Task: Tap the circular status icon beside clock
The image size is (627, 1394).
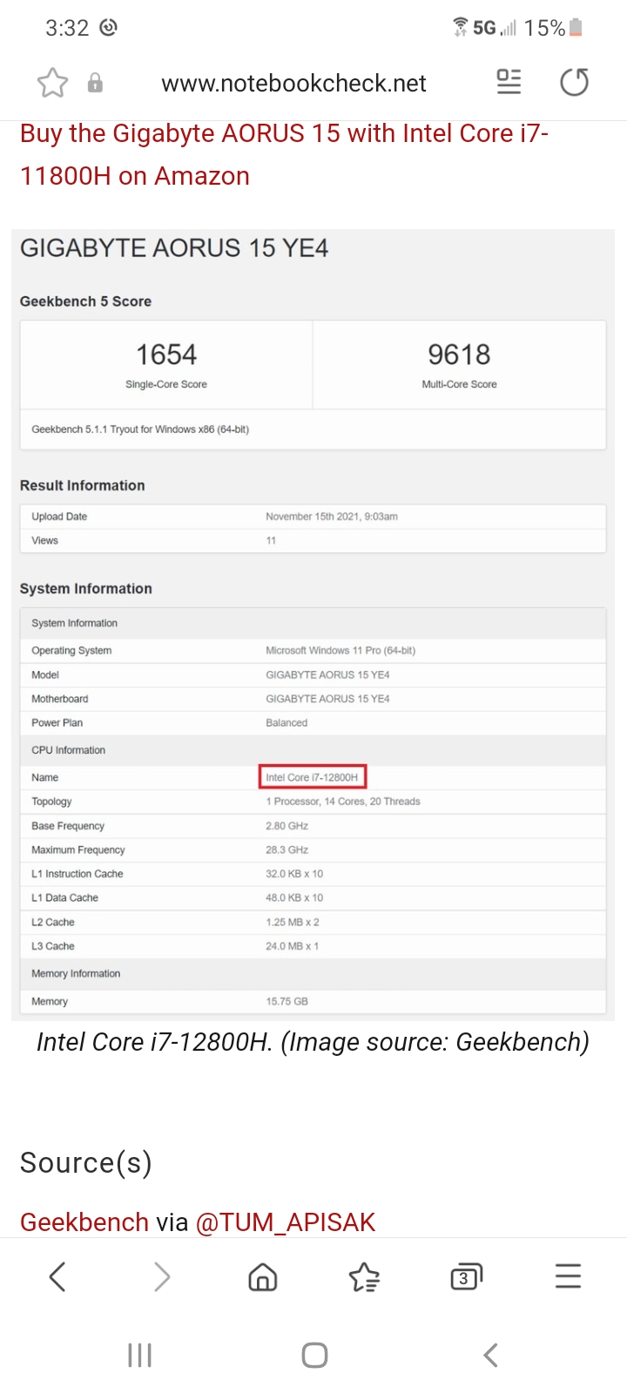Action: tap(108, 28)
